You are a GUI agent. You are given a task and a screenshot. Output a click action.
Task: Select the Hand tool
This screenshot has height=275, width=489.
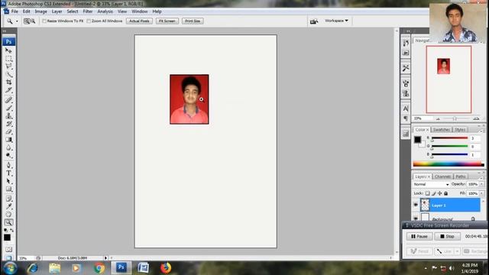tap(8, 214)
